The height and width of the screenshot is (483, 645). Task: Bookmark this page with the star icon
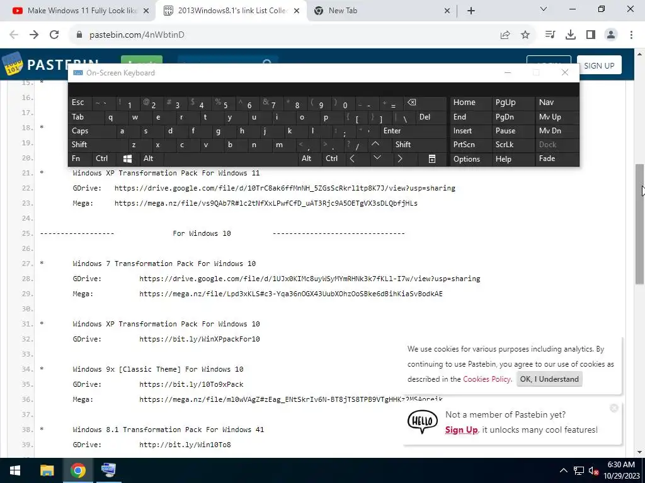[525, 35]
